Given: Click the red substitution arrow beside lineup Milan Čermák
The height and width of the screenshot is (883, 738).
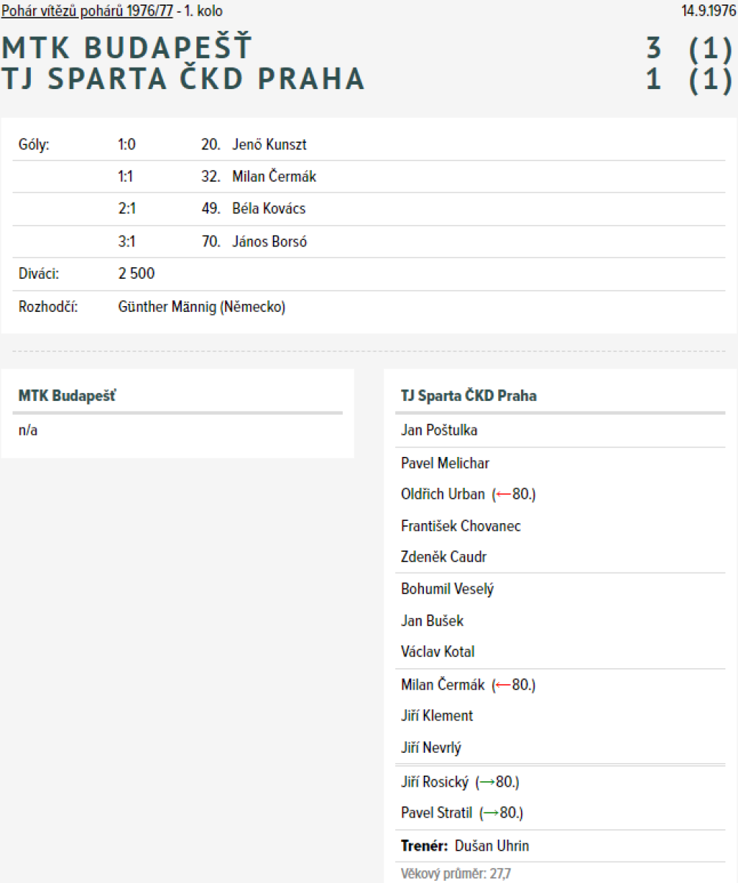Looking at the screenshot, I should coord(503,685).
